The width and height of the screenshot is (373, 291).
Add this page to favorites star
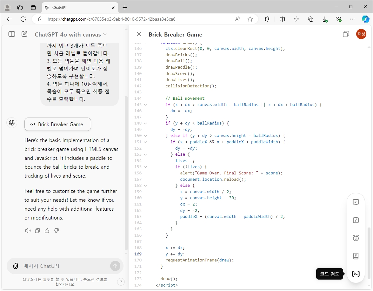(250, 19)
